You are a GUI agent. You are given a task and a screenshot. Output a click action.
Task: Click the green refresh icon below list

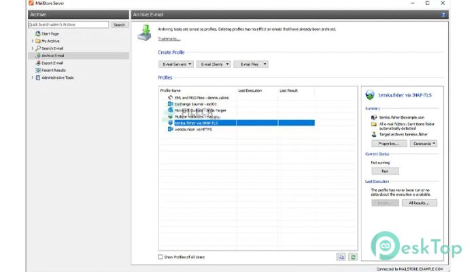point(353,257)
